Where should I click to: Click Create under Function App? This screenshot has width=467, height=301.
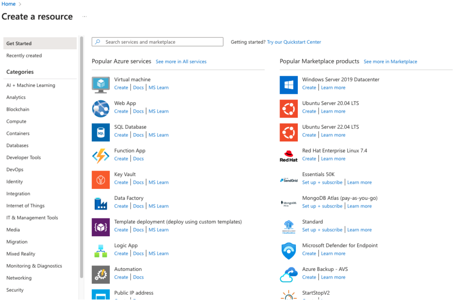tap(121, 159)
